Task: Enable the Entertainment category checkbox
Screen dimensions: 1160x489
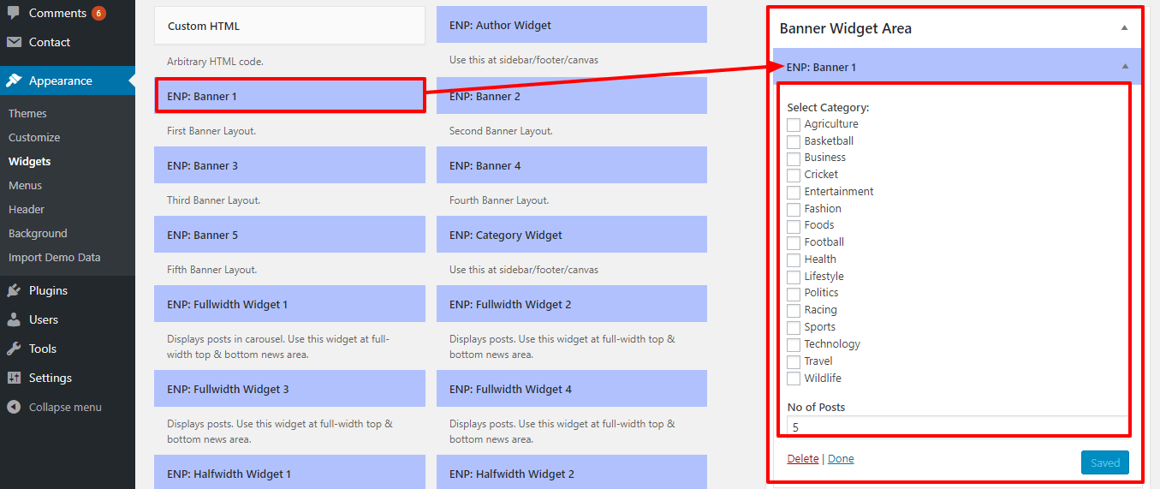Action: (x=794, y=193)
